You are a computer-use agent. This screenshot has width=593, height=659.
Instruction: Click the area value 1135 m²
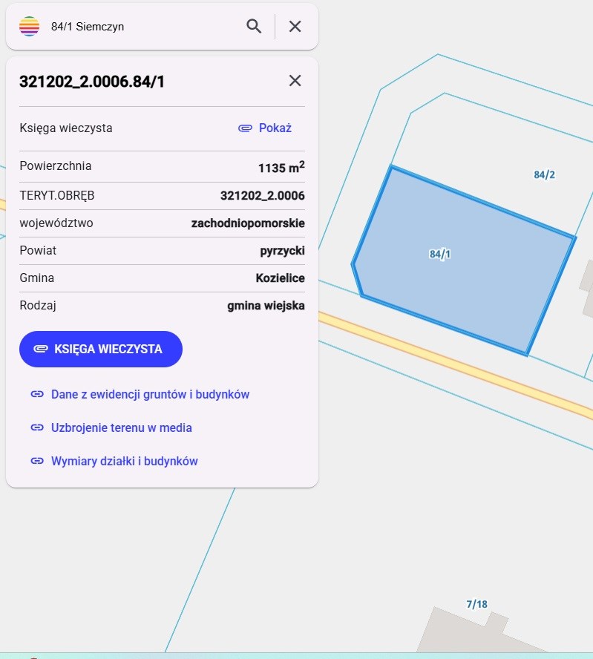pos(281,167)
